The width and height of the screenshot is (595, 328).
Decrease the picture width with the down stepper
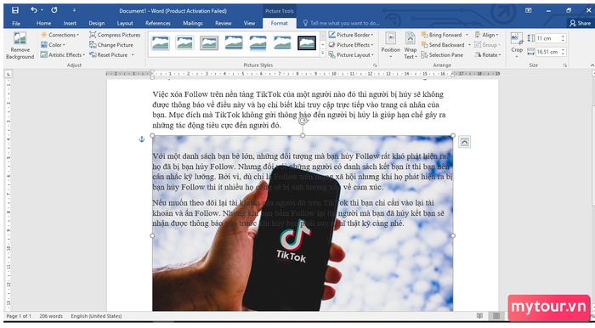(x=563, y=54)
